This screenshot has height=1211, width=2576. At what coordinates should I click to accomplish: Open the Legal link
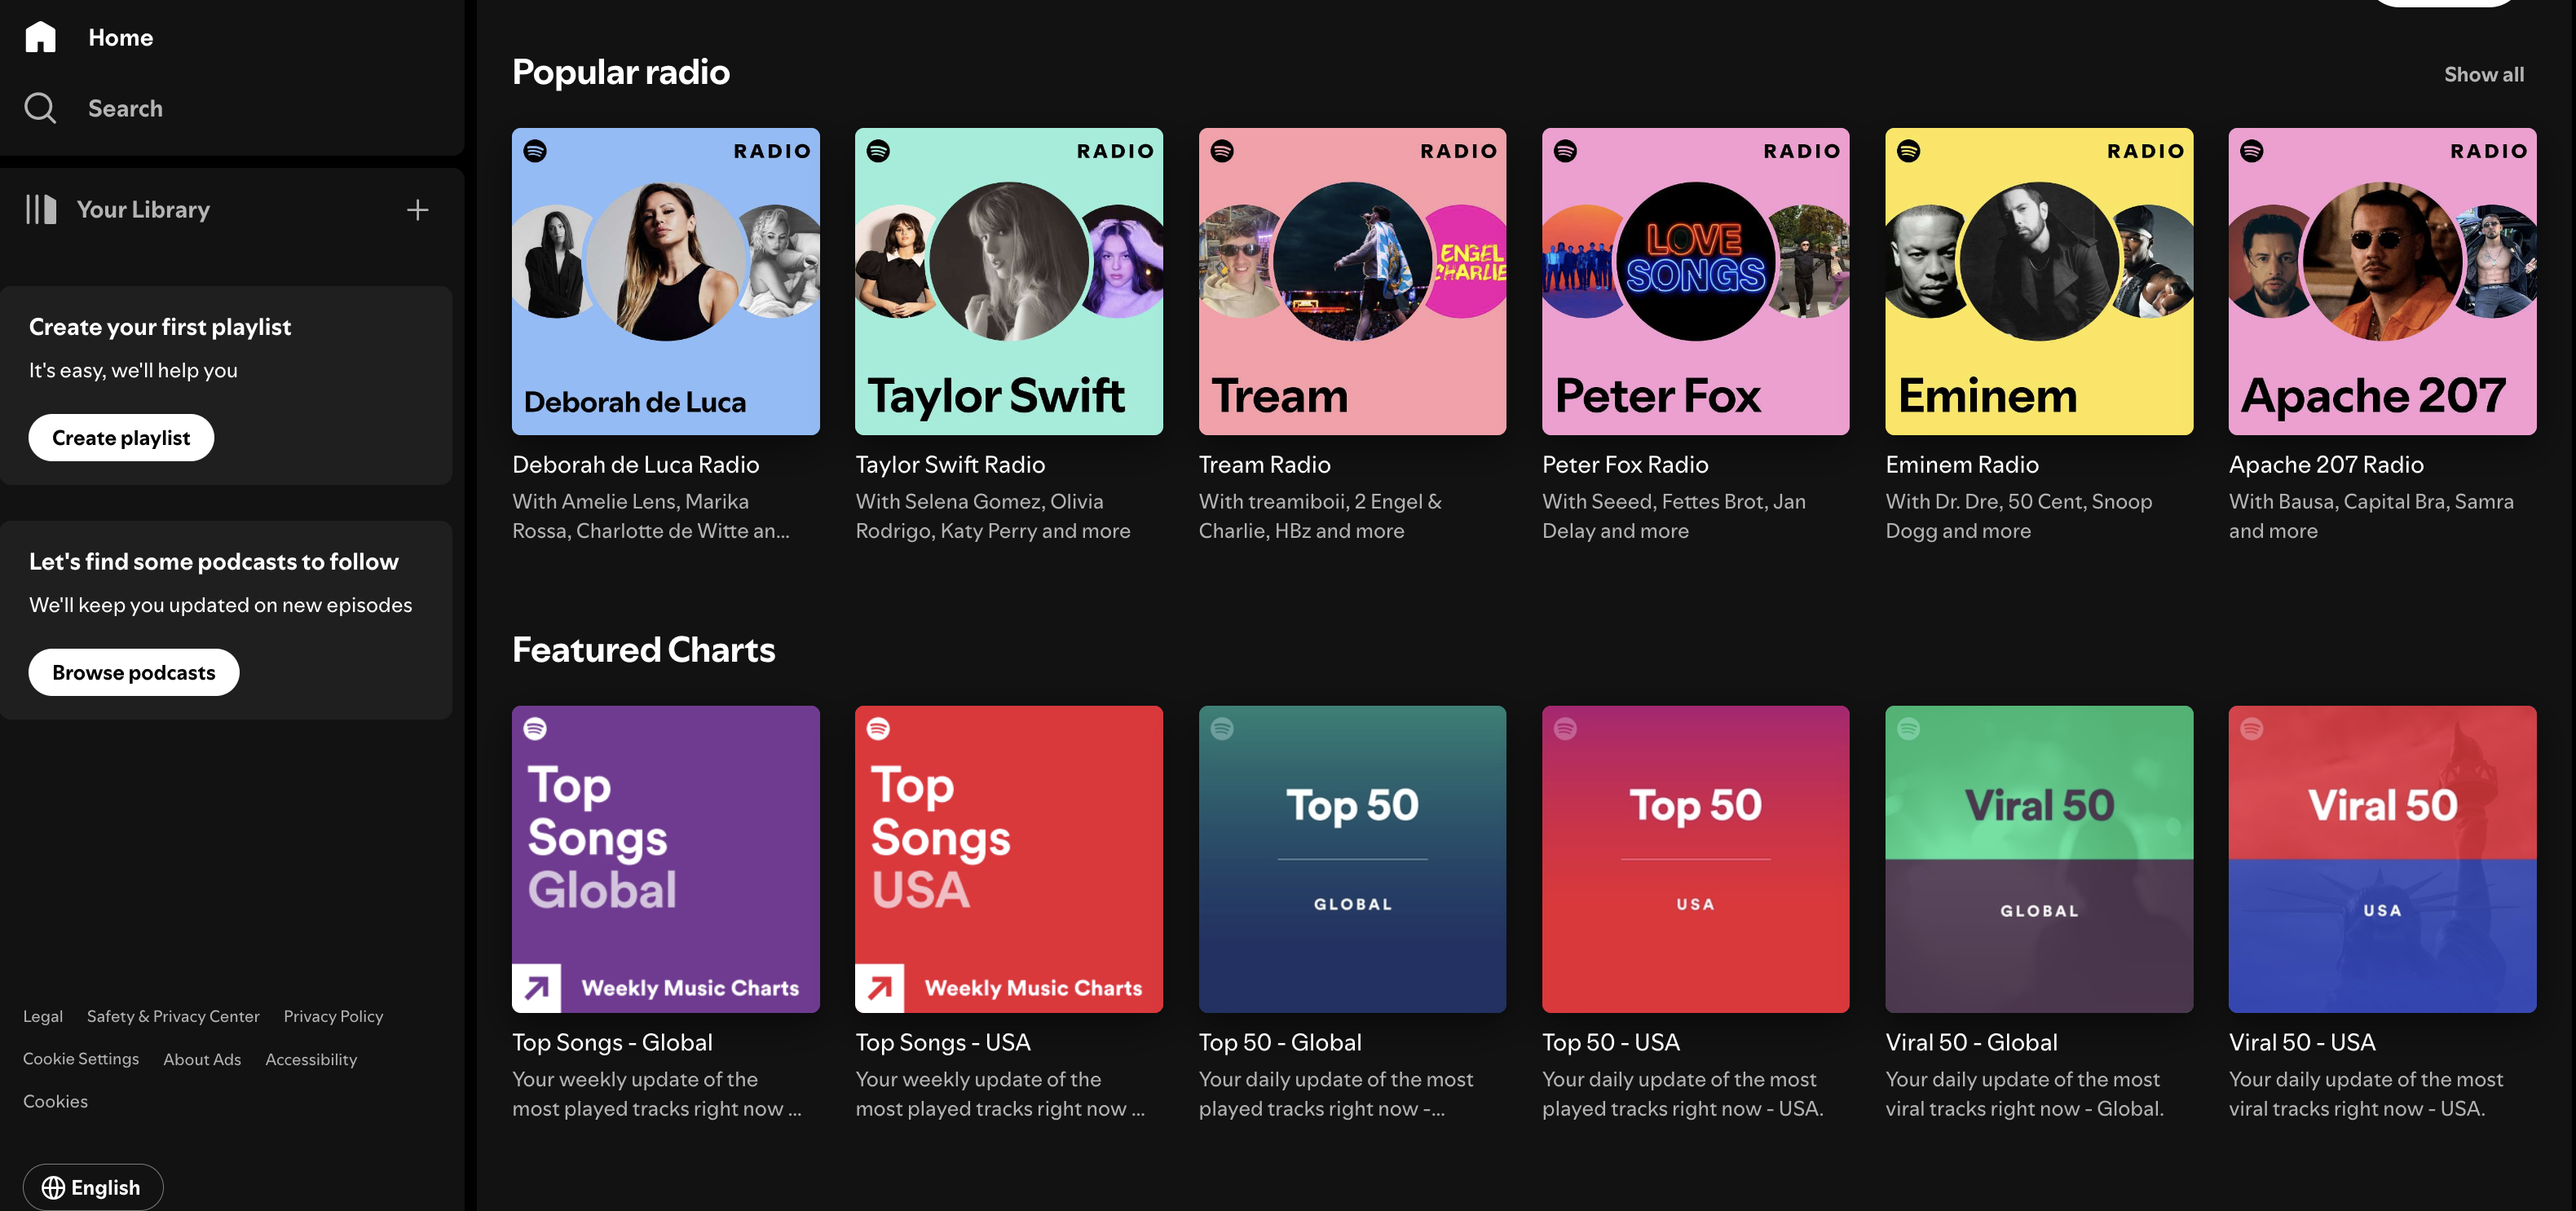point(43,1016)
